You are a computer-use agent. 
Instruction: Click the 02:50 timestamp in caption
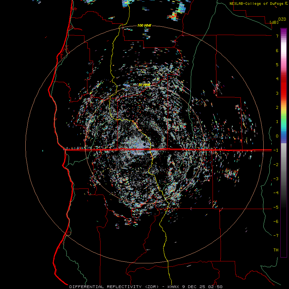pyautogui.click(x=215, y=287)
